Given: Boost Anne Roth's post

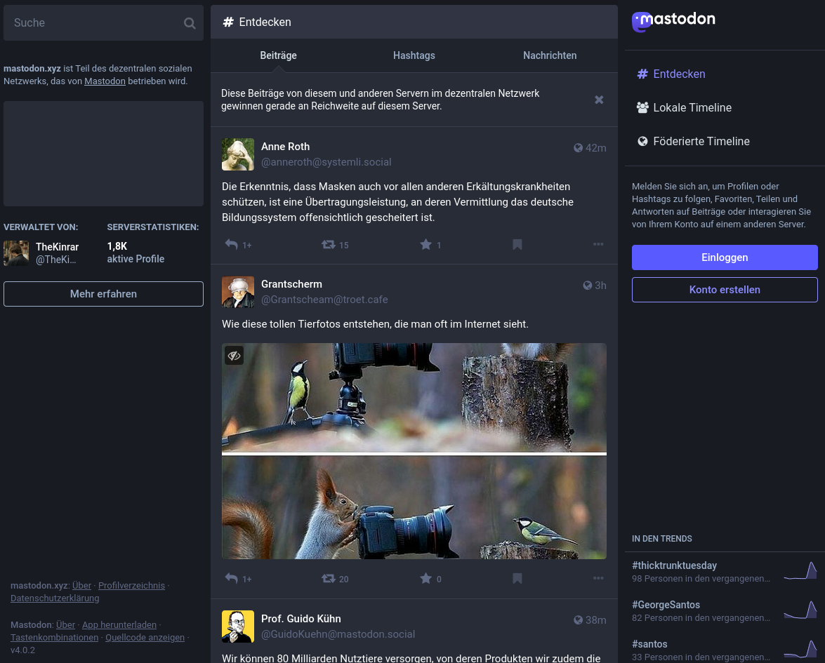Looking at the screenshot, I should 328,245.
